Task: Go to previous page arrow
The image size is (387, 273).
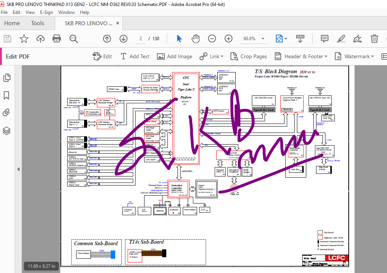Action: pos(107,39)
